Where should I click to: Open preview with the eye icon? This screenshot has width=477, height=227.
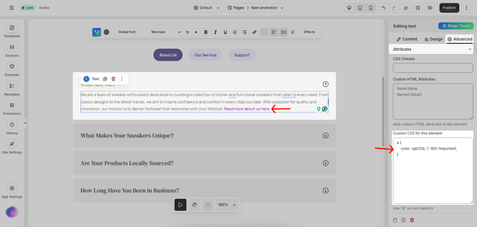[429, 8]
